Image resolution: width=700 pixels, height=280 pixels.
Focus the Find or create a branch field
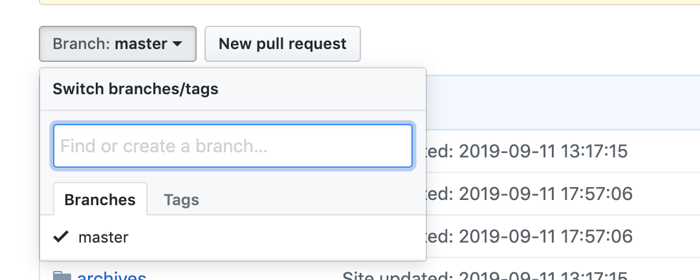click(233, 146)
